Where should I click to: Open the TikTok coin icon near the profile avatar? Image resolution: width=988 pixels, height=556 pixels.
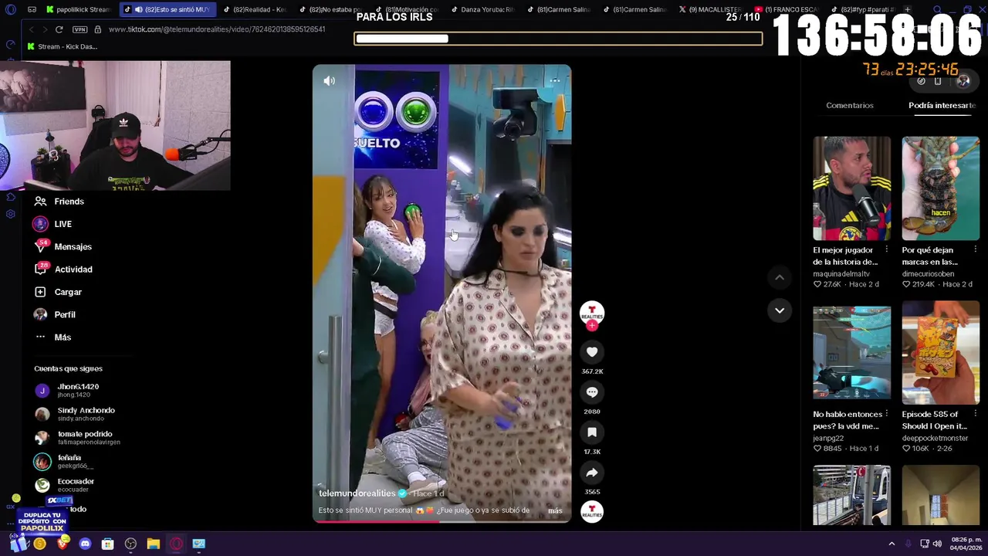[922, 81]
